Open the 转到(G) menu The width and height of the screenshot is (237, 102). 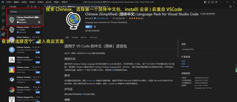tap(40, 2)
